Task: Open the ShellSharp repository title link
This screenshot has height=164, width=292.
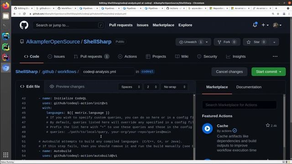Action: pyautogui.click(x=97, y=41)
